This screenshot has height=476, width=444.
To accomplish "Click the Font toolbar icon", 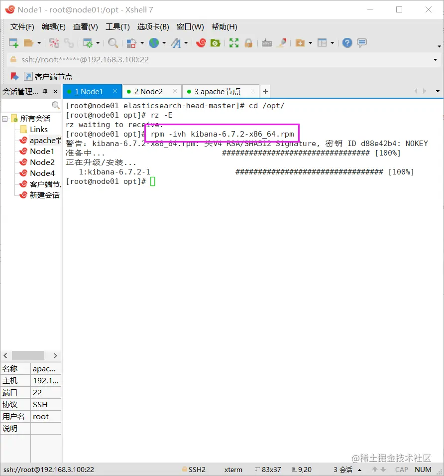I will tap(176, 43).
